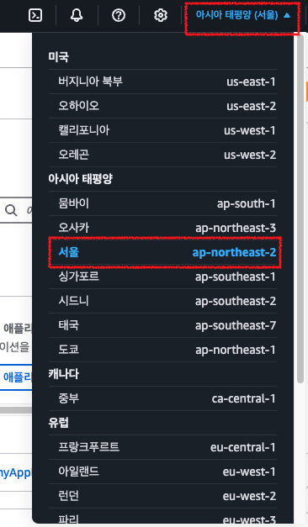The width and height of the screenshot is (308, 527).
Task: Select region 뭄바이 ap-south-1
Action: pyautogui.click(x=162, y=203)
